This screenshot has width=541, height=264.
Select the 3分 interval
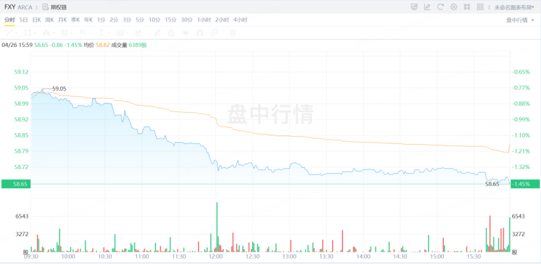(x=127, y=20)
